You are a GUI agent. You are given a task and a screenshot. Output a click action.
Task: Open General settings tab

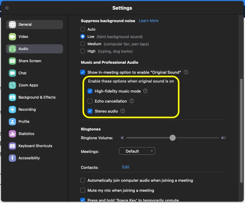pyautogui.click(x=35, y=24)
